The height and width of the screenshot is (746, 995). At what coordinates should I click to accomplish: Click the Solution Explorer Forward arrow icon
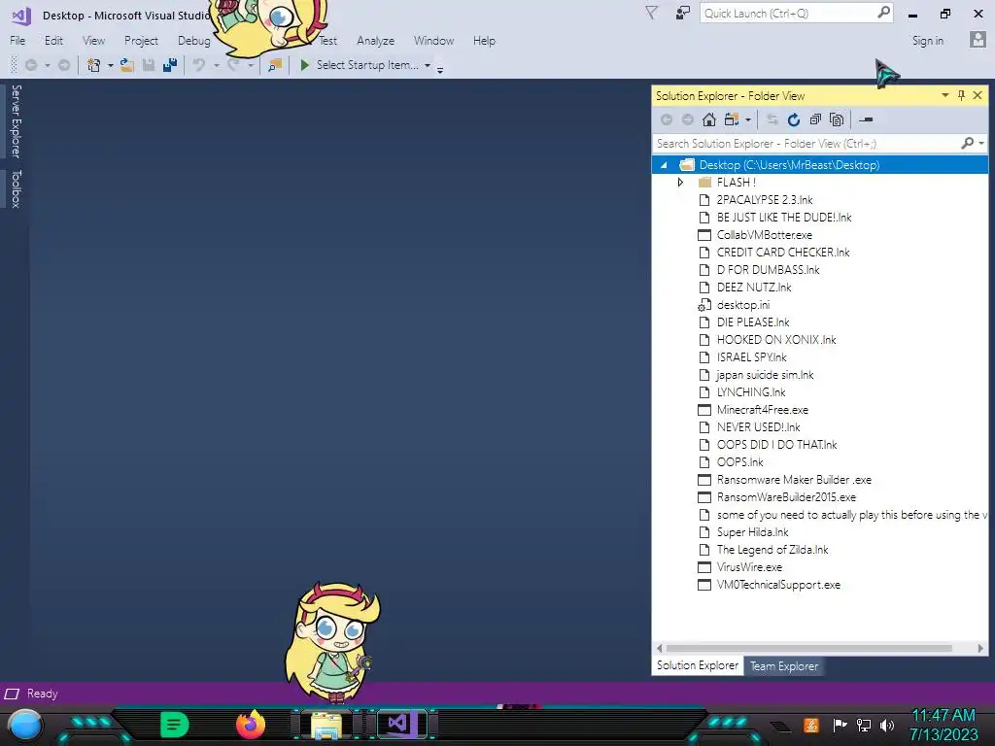tap(688, 119)
